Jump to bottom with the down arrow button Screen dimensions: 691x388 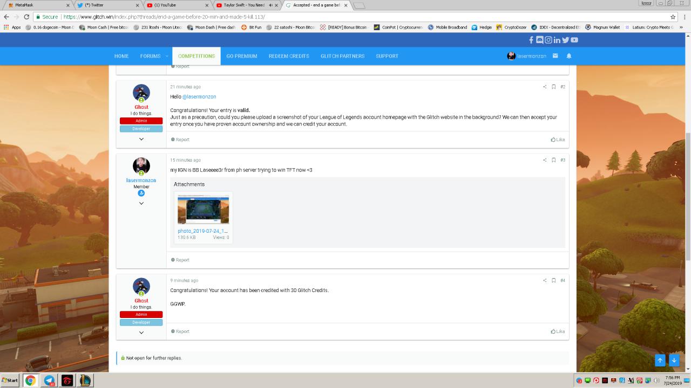(674, 361)
